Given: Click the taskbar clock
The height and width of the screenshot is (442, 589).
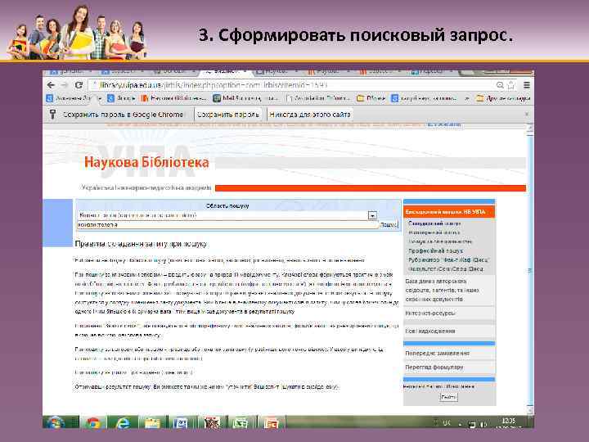Looking at the screenshot, I should coord(509,423).
